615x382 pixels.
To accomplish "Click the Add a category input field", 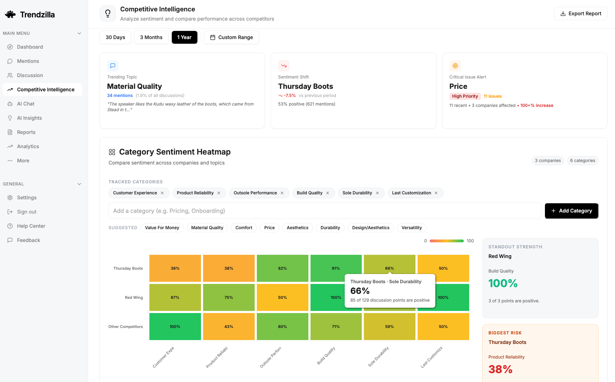I will [324, 211].
